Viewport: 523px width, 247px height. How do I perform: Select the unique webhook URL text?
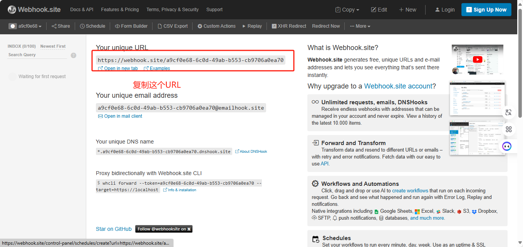[191, 60]
